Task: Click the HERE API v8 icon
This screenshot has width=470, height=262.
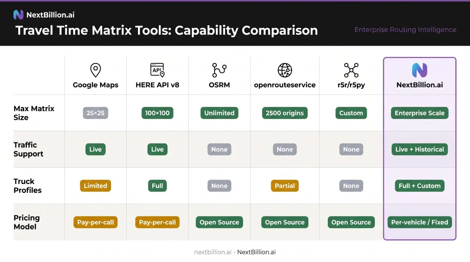Action: 158,70
